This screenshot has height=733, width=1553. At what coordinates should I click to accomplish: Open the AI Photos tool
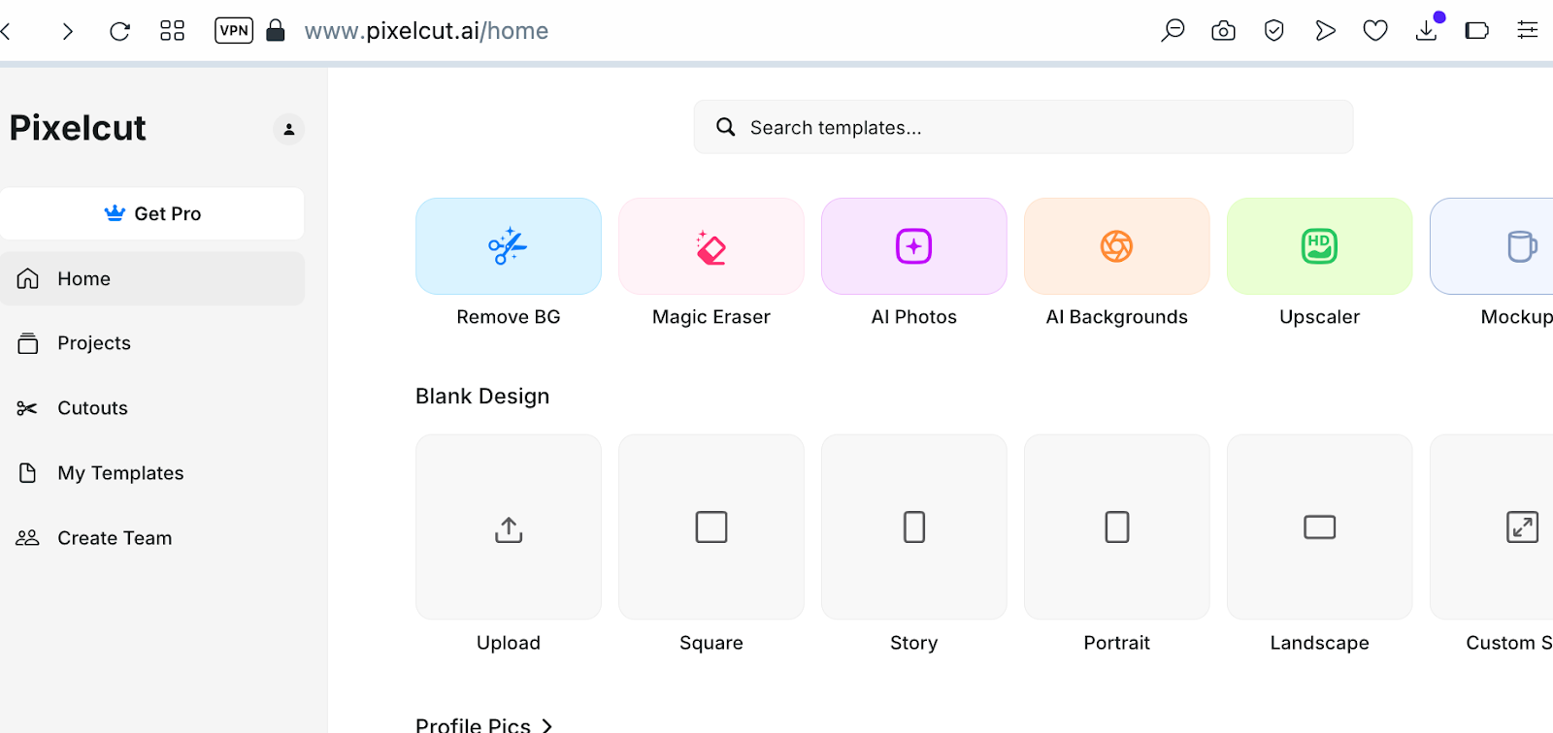tap(914, 246)
